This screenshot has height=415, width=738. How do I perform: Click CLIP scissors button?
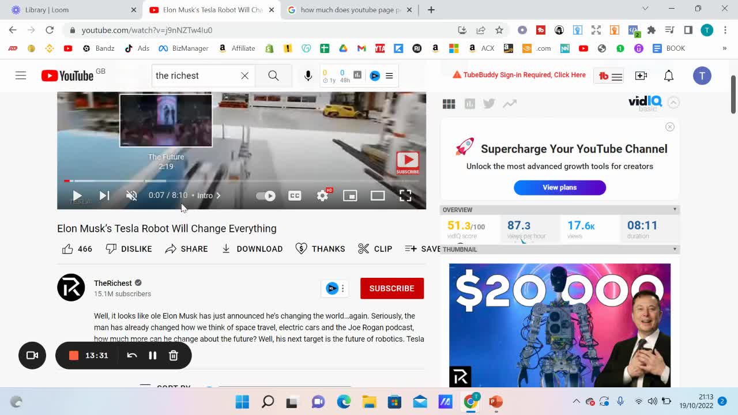[375, 248]
